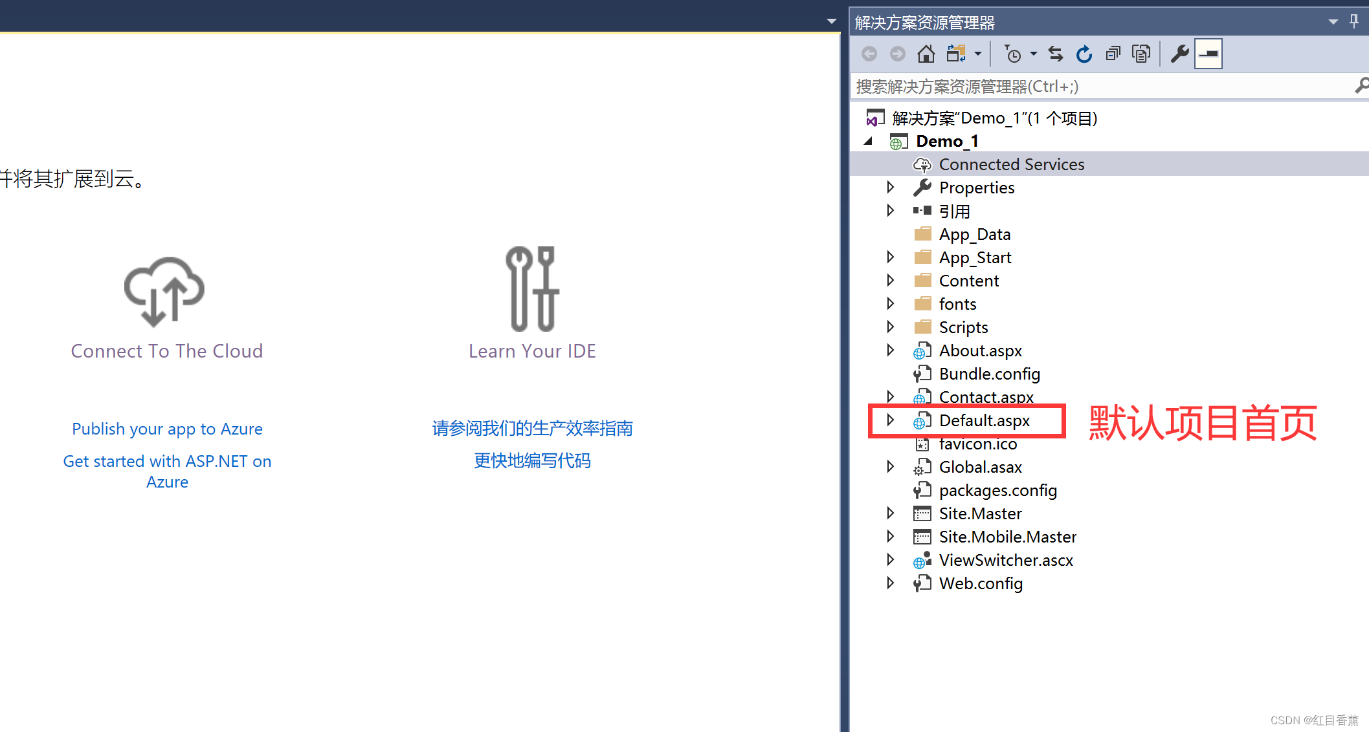Image resolution: width=1369 pixels, height=732 pixels.
Task: Open Properties via the wrench toolbar icon
Action: 1179,54
